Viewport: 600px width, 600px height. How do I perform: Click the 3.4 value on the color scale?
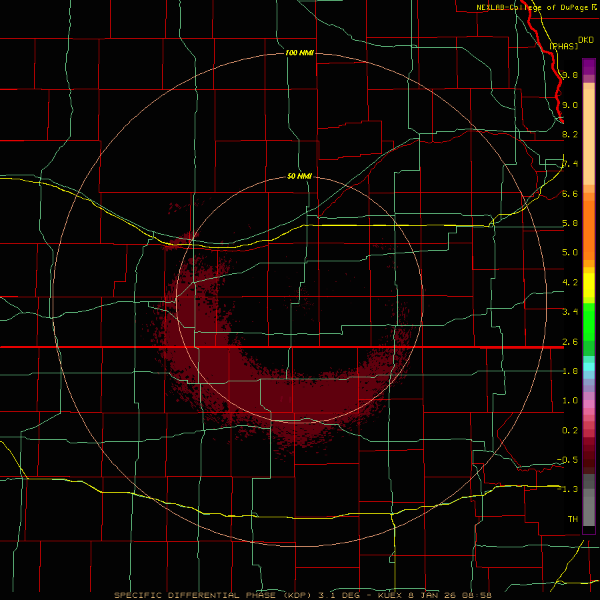click(x=570, y=311)
